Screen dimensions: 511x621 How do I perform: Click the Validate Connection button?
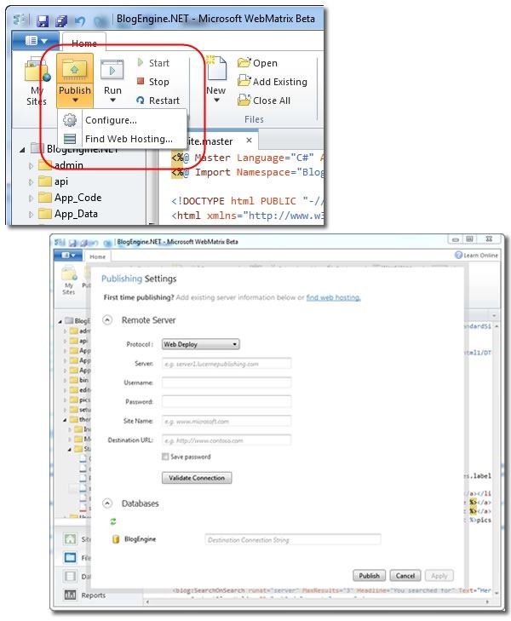(x=196, y=478)
